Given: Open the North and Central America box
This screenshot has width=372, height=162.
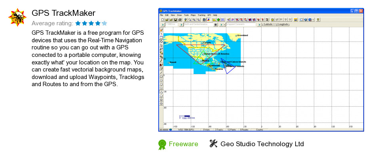Looking at the screenshot, I should point(198,24).
